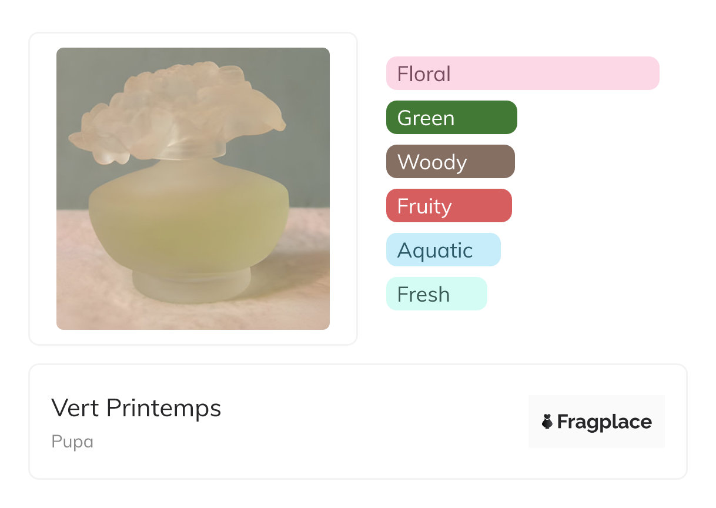Select the brown Woody accord bar
The image size is (716, 508).
click(450, 162)
